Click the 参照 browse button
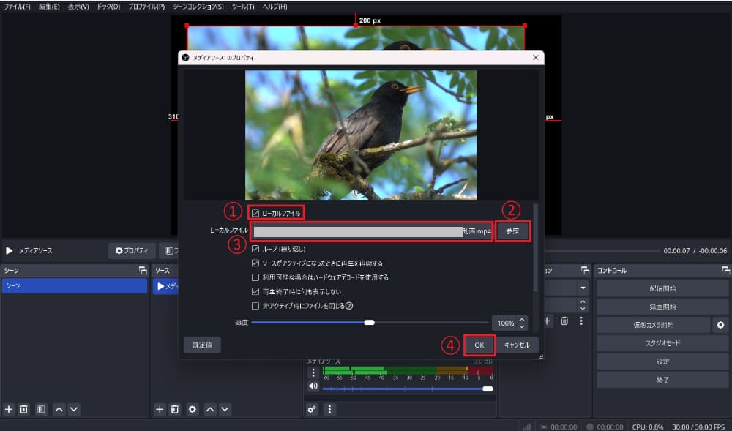 (x=512, y=231)
